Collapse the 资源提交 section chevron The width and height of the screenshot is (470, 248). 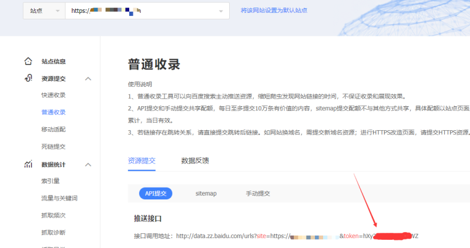coord(88,79)
